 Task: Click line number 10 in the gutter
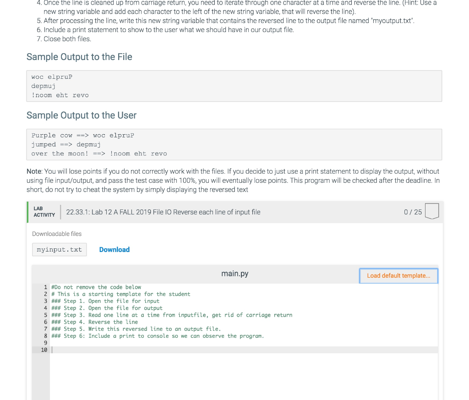tap(44, 349)
